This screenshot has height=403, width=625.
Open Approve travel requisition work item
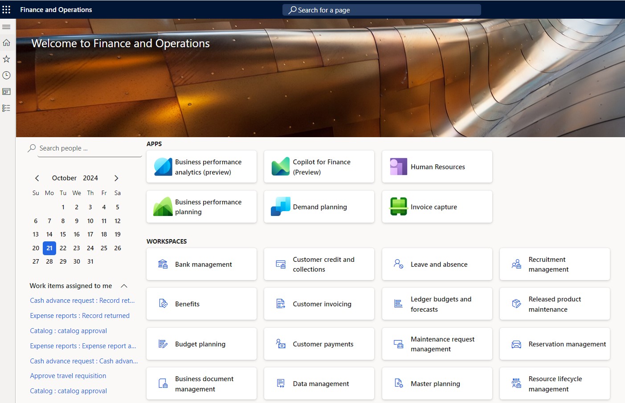coord(68,376)
